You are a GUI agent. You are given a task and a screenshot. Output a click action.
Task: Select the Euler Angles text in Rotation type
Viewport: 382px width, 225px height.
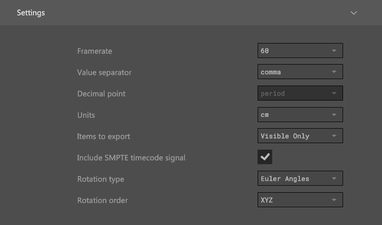(285, 179)
